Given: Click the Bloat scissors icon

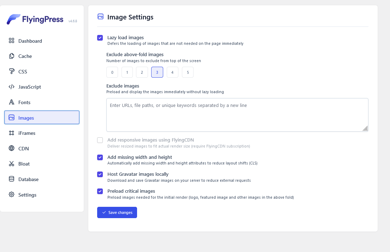Looking at the screenshot, I should 11,164.
